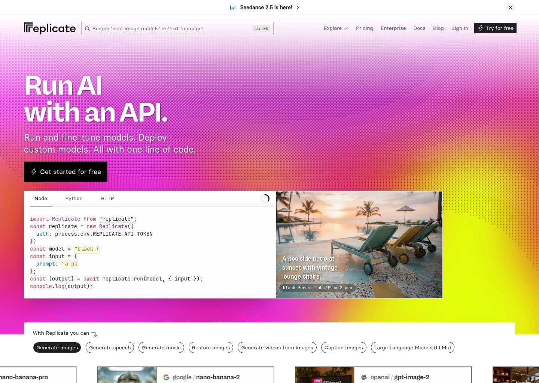Viewport: 539px width, 383px height.
Task: Click the REPLICATE_API_TOKEN text in code
Action: coord(122,234)
